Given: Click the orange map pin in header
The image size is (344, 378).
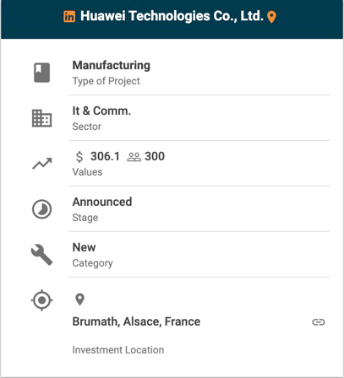Looking at the screenshot, I should point(271,17).
